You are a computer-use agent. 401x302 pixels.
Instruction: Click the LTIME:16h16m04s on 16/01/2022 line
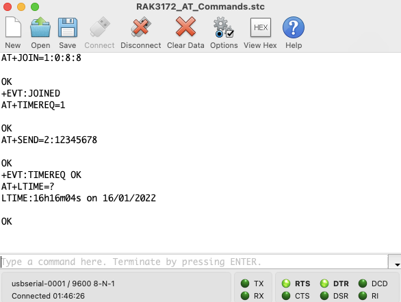pyautogui.click(x=79, y=199)
